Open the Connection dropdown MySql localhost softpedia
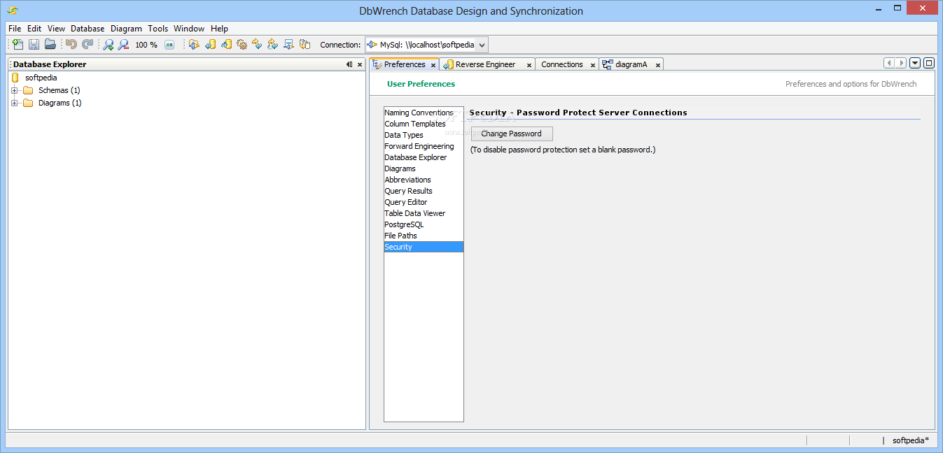 [x=426, y=45]
